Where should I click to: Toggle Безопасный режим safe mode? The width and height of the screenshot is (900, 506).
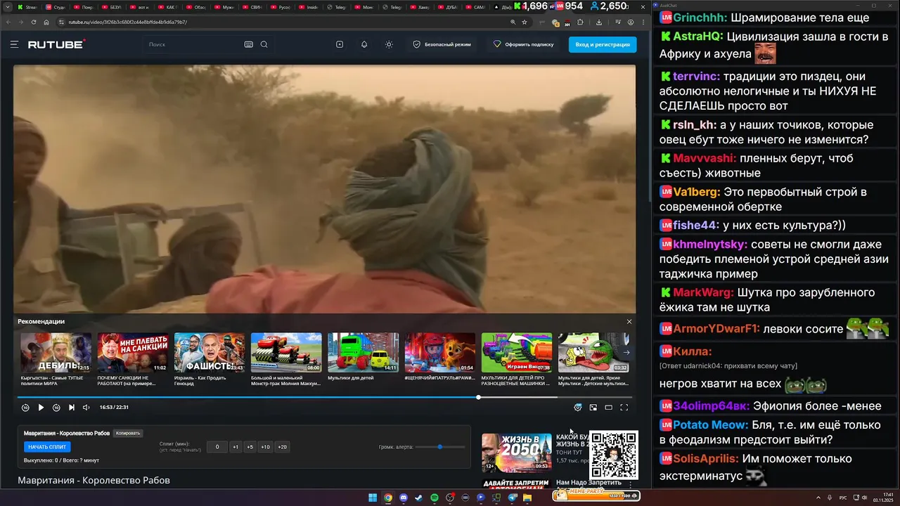click(442, 44)
